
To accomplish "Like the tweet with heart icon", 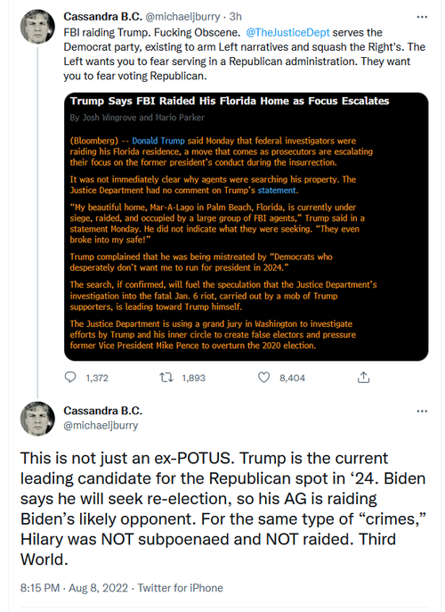I will [264, 378].
